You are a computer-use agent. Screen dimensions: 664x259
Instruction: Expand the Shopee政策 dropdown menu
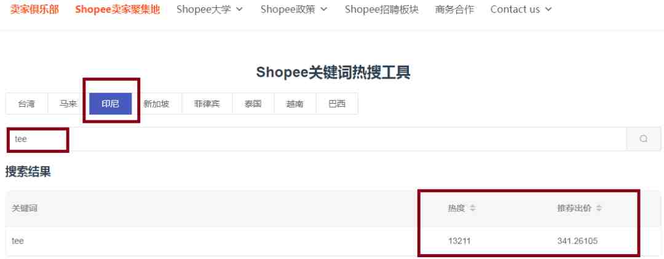[294, 9]
